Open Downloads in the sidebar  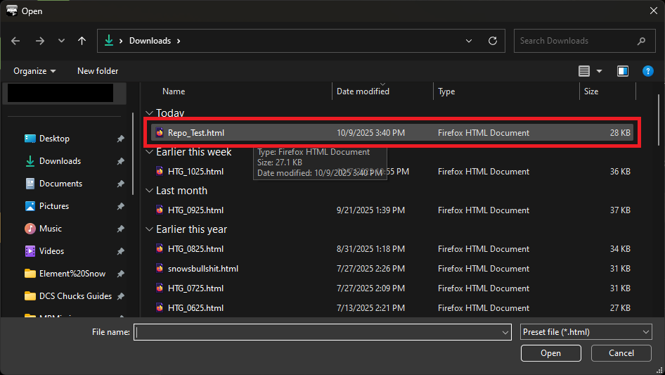tap(60, 161)
